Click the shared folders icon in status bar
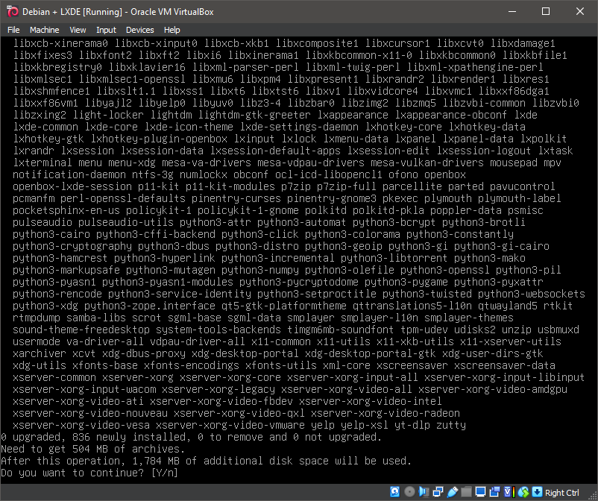Viewport: 598px width, 501px height. tap(466, 491)
